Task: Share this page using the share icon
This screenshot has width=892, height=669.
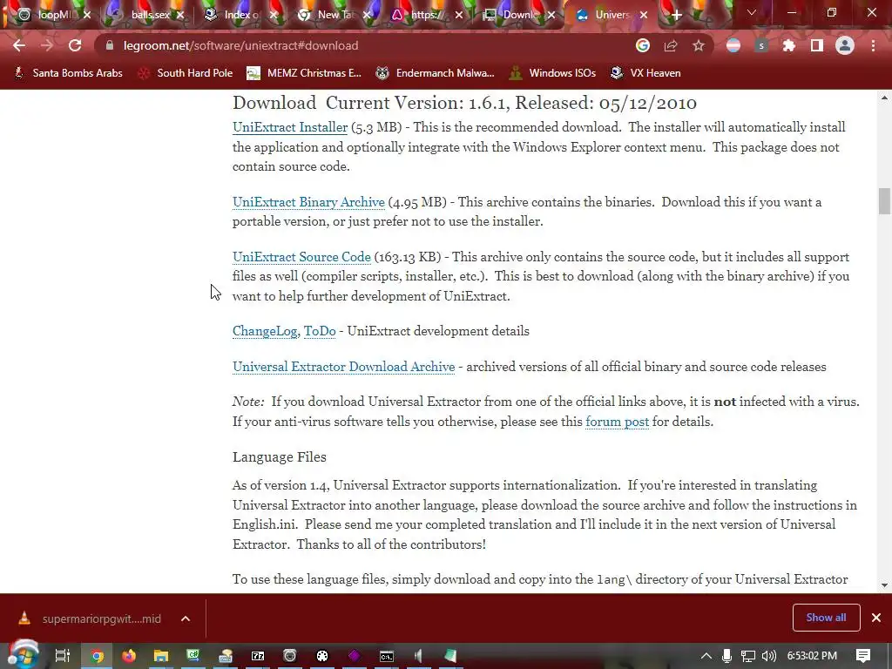Action: (671, 45)
